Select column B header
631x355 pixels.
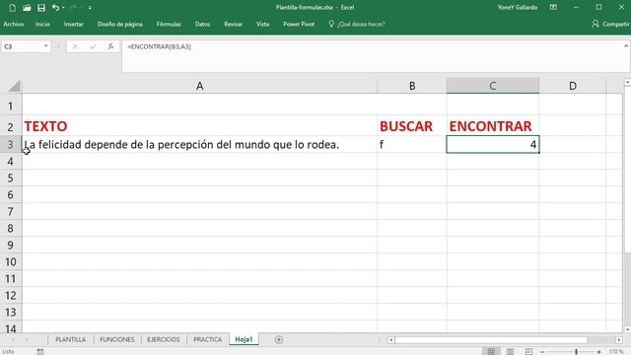[x=412, y=86]
